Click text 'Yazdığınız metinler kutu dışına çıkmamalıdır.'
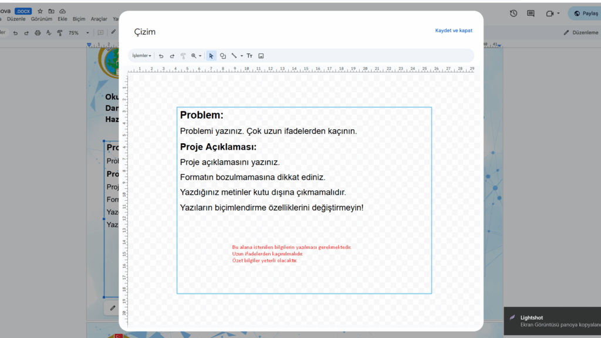Image resolution: width=601 pixels, height=338 pixels. 263,192
